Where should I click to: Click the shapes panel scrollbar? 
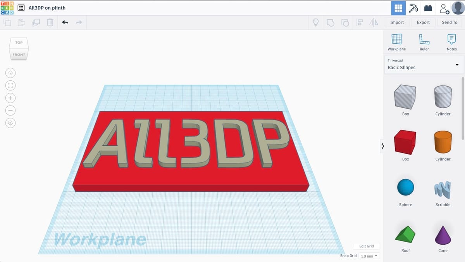pyautogui.click(x=463, y=108)
